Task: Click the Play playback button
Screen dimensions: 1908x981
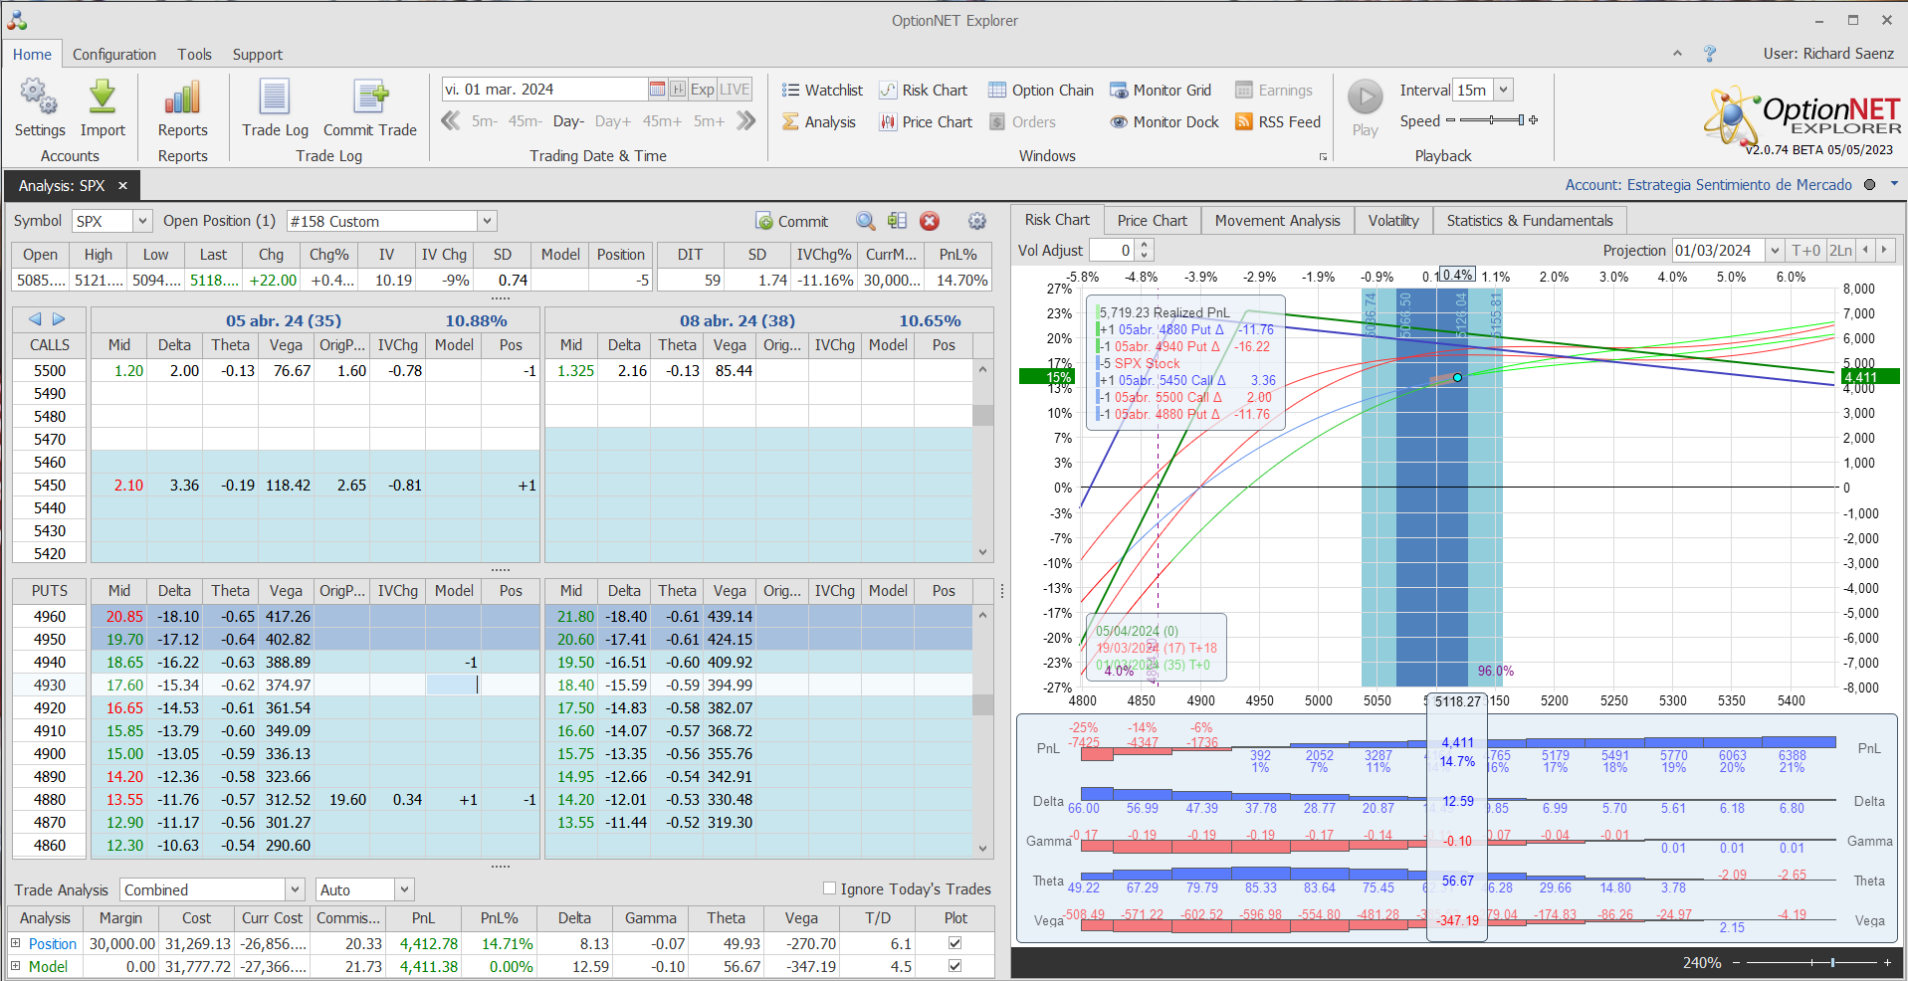Action: 1366,97
